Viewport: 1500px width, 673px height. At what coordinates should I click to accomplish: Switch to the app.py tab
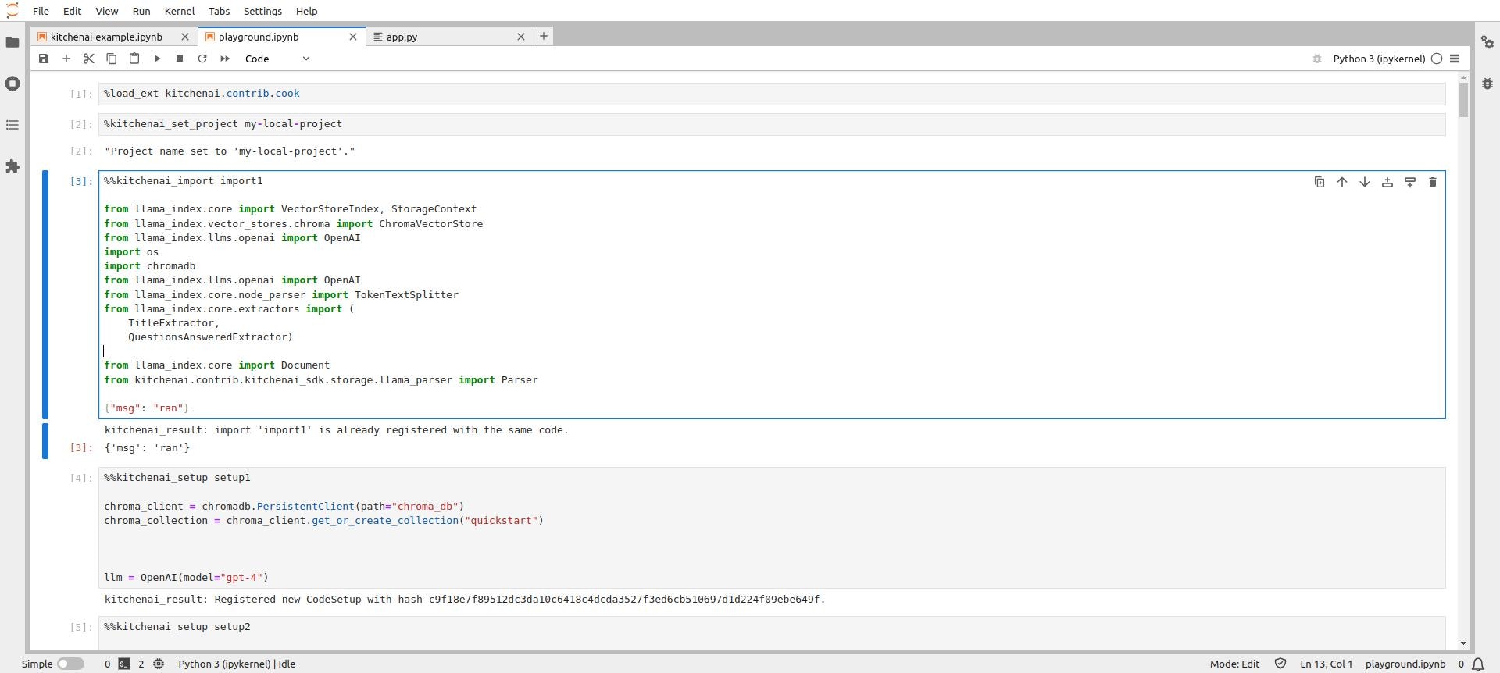[402, 37]
